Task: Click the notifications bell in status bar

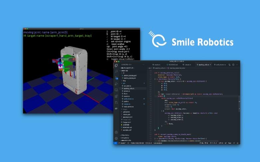Action: click(x=238, y=143)
